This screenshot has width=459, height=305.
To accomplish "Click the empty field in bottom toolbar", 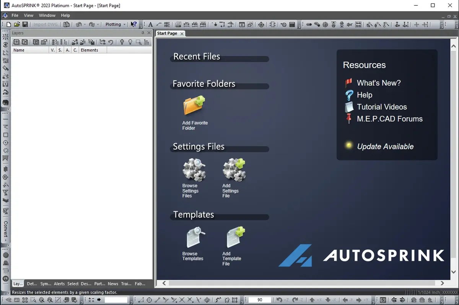I will [116, 300].
